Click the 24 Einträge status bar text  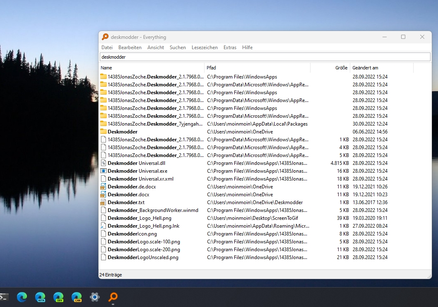(111, 275)
